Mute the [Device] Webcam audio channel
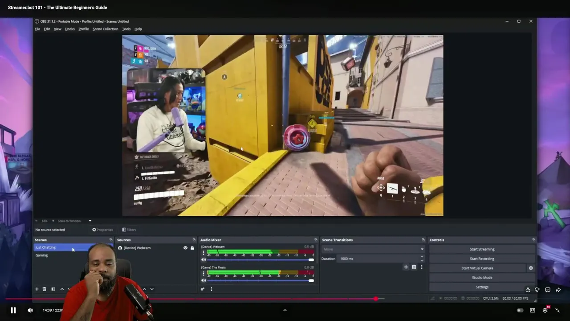The height and width of the screenshot is (321, 570). [204, 259]
